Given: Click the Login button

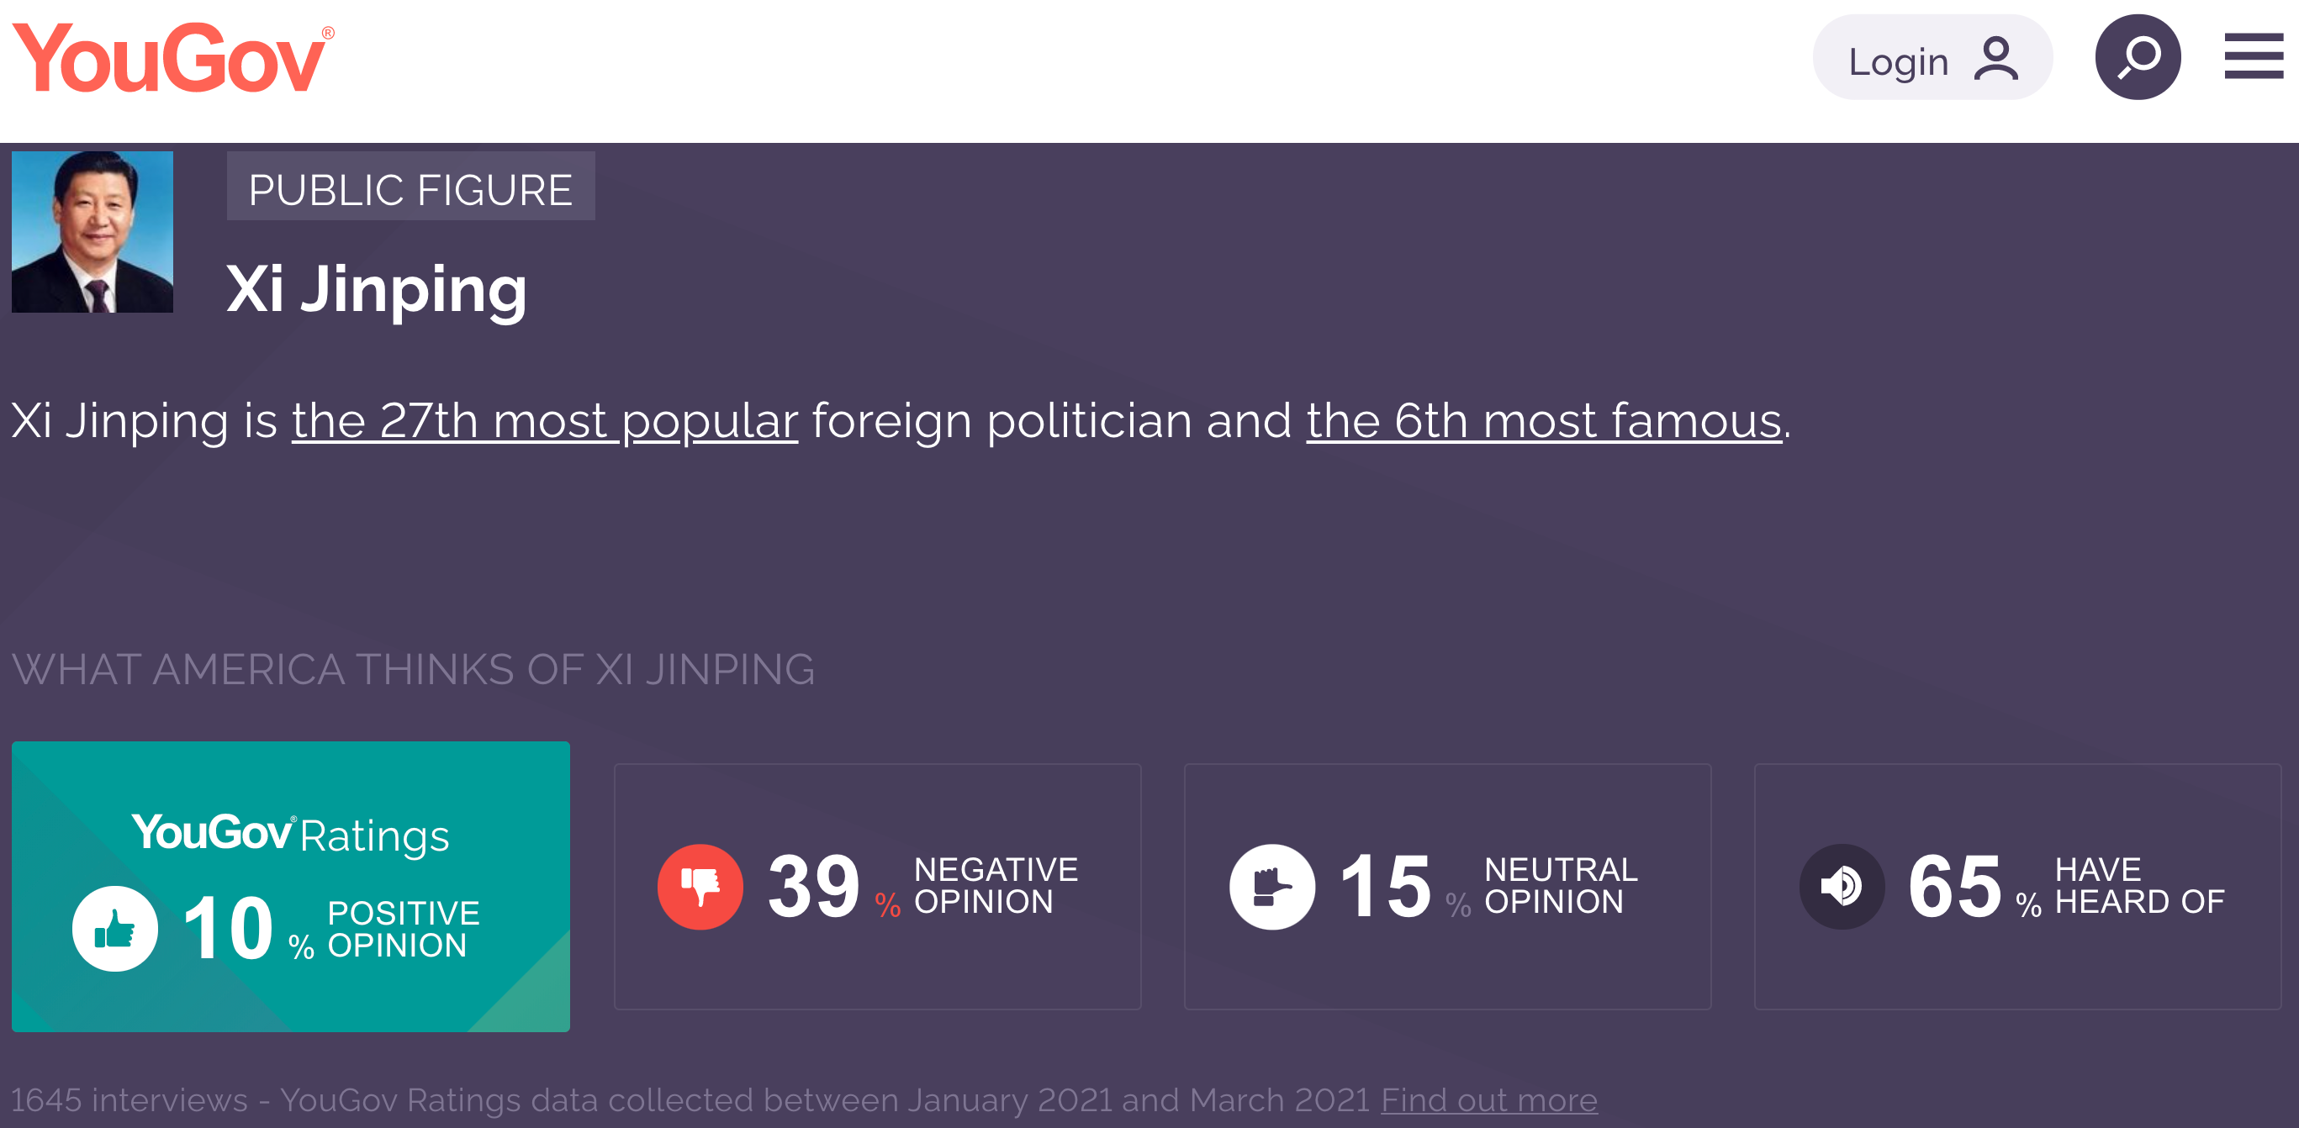Looking at the screenshot, I should point(1932,59).
